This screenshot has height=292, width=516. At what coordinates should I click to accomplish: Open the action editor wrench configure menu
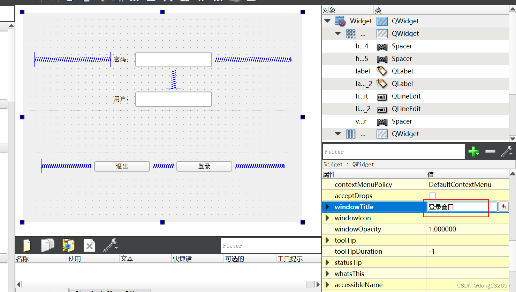(x=111, y=245)
